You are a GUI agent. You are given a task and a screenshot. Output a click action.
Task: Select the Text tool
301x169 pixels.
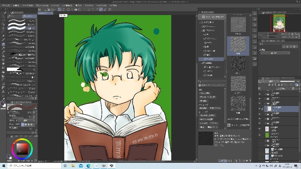tap(3, 92)
